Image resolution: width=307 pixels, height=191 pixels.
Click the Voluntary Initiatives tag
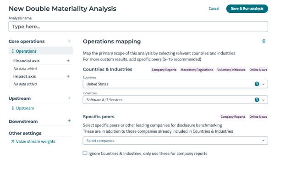pos(230,70)
